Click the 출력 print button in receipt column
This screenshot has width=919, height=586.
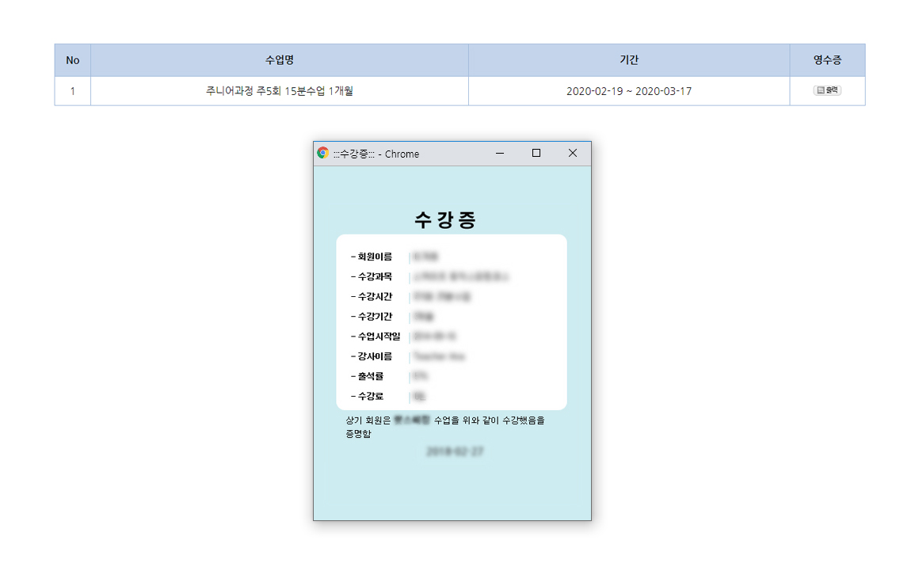point(827,91)
